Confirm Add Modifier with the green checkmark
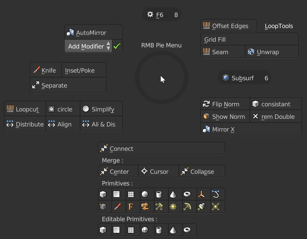307x239 pixels. point(117,46)
